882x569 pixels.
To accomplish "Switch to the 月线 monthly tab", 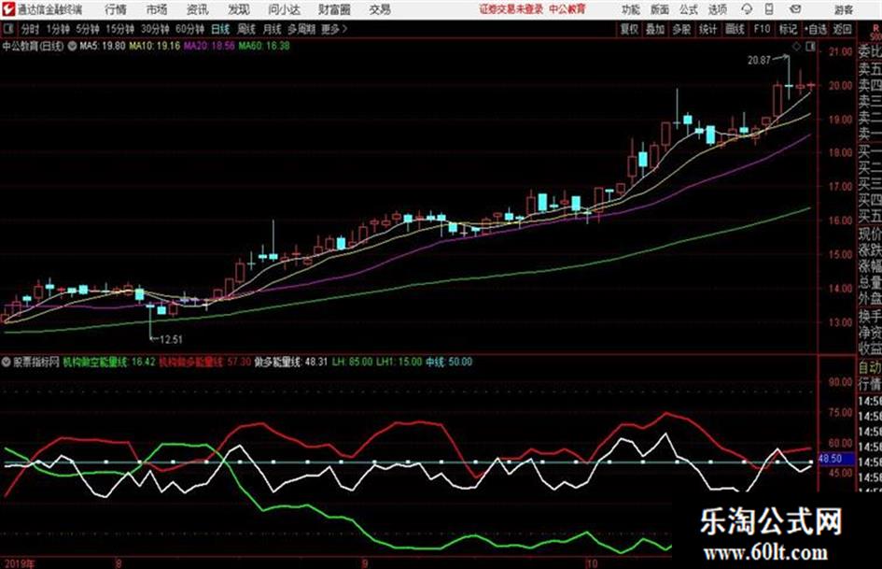I will tap(272, 29).
